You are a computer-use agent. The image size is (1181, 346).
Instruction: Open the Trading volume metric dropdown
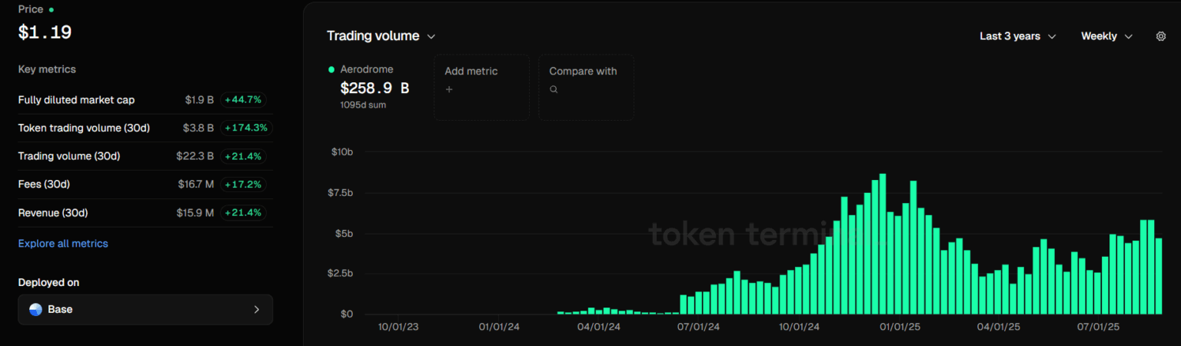(x=381, y=36)
